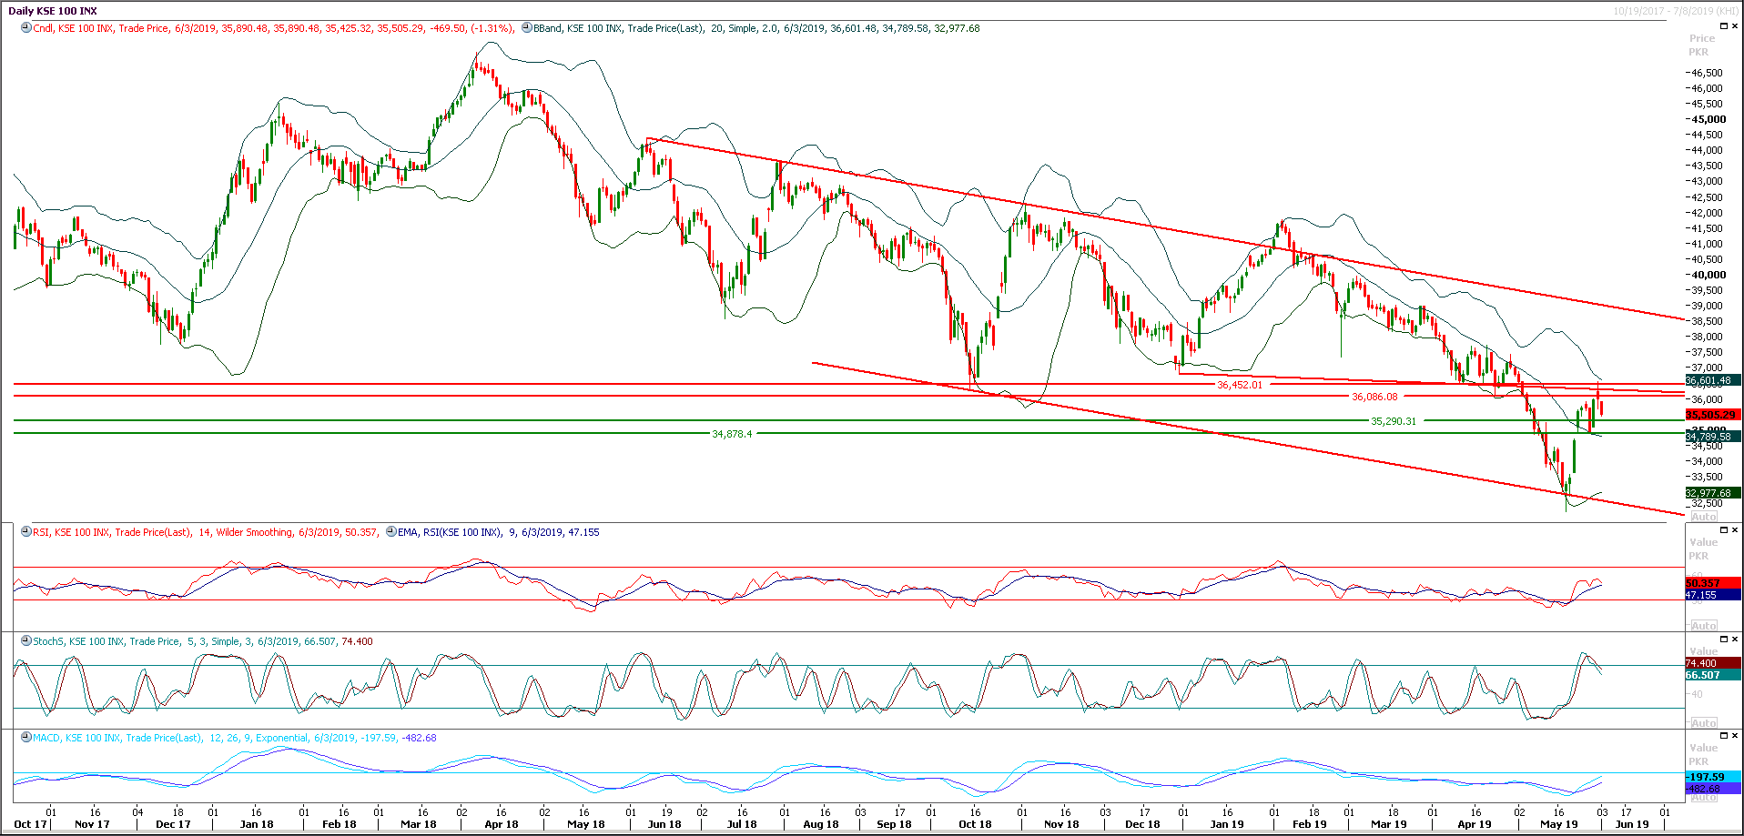Toggle Auto scaling on the price axis

pyautogui.click(x=1703, y=516)
